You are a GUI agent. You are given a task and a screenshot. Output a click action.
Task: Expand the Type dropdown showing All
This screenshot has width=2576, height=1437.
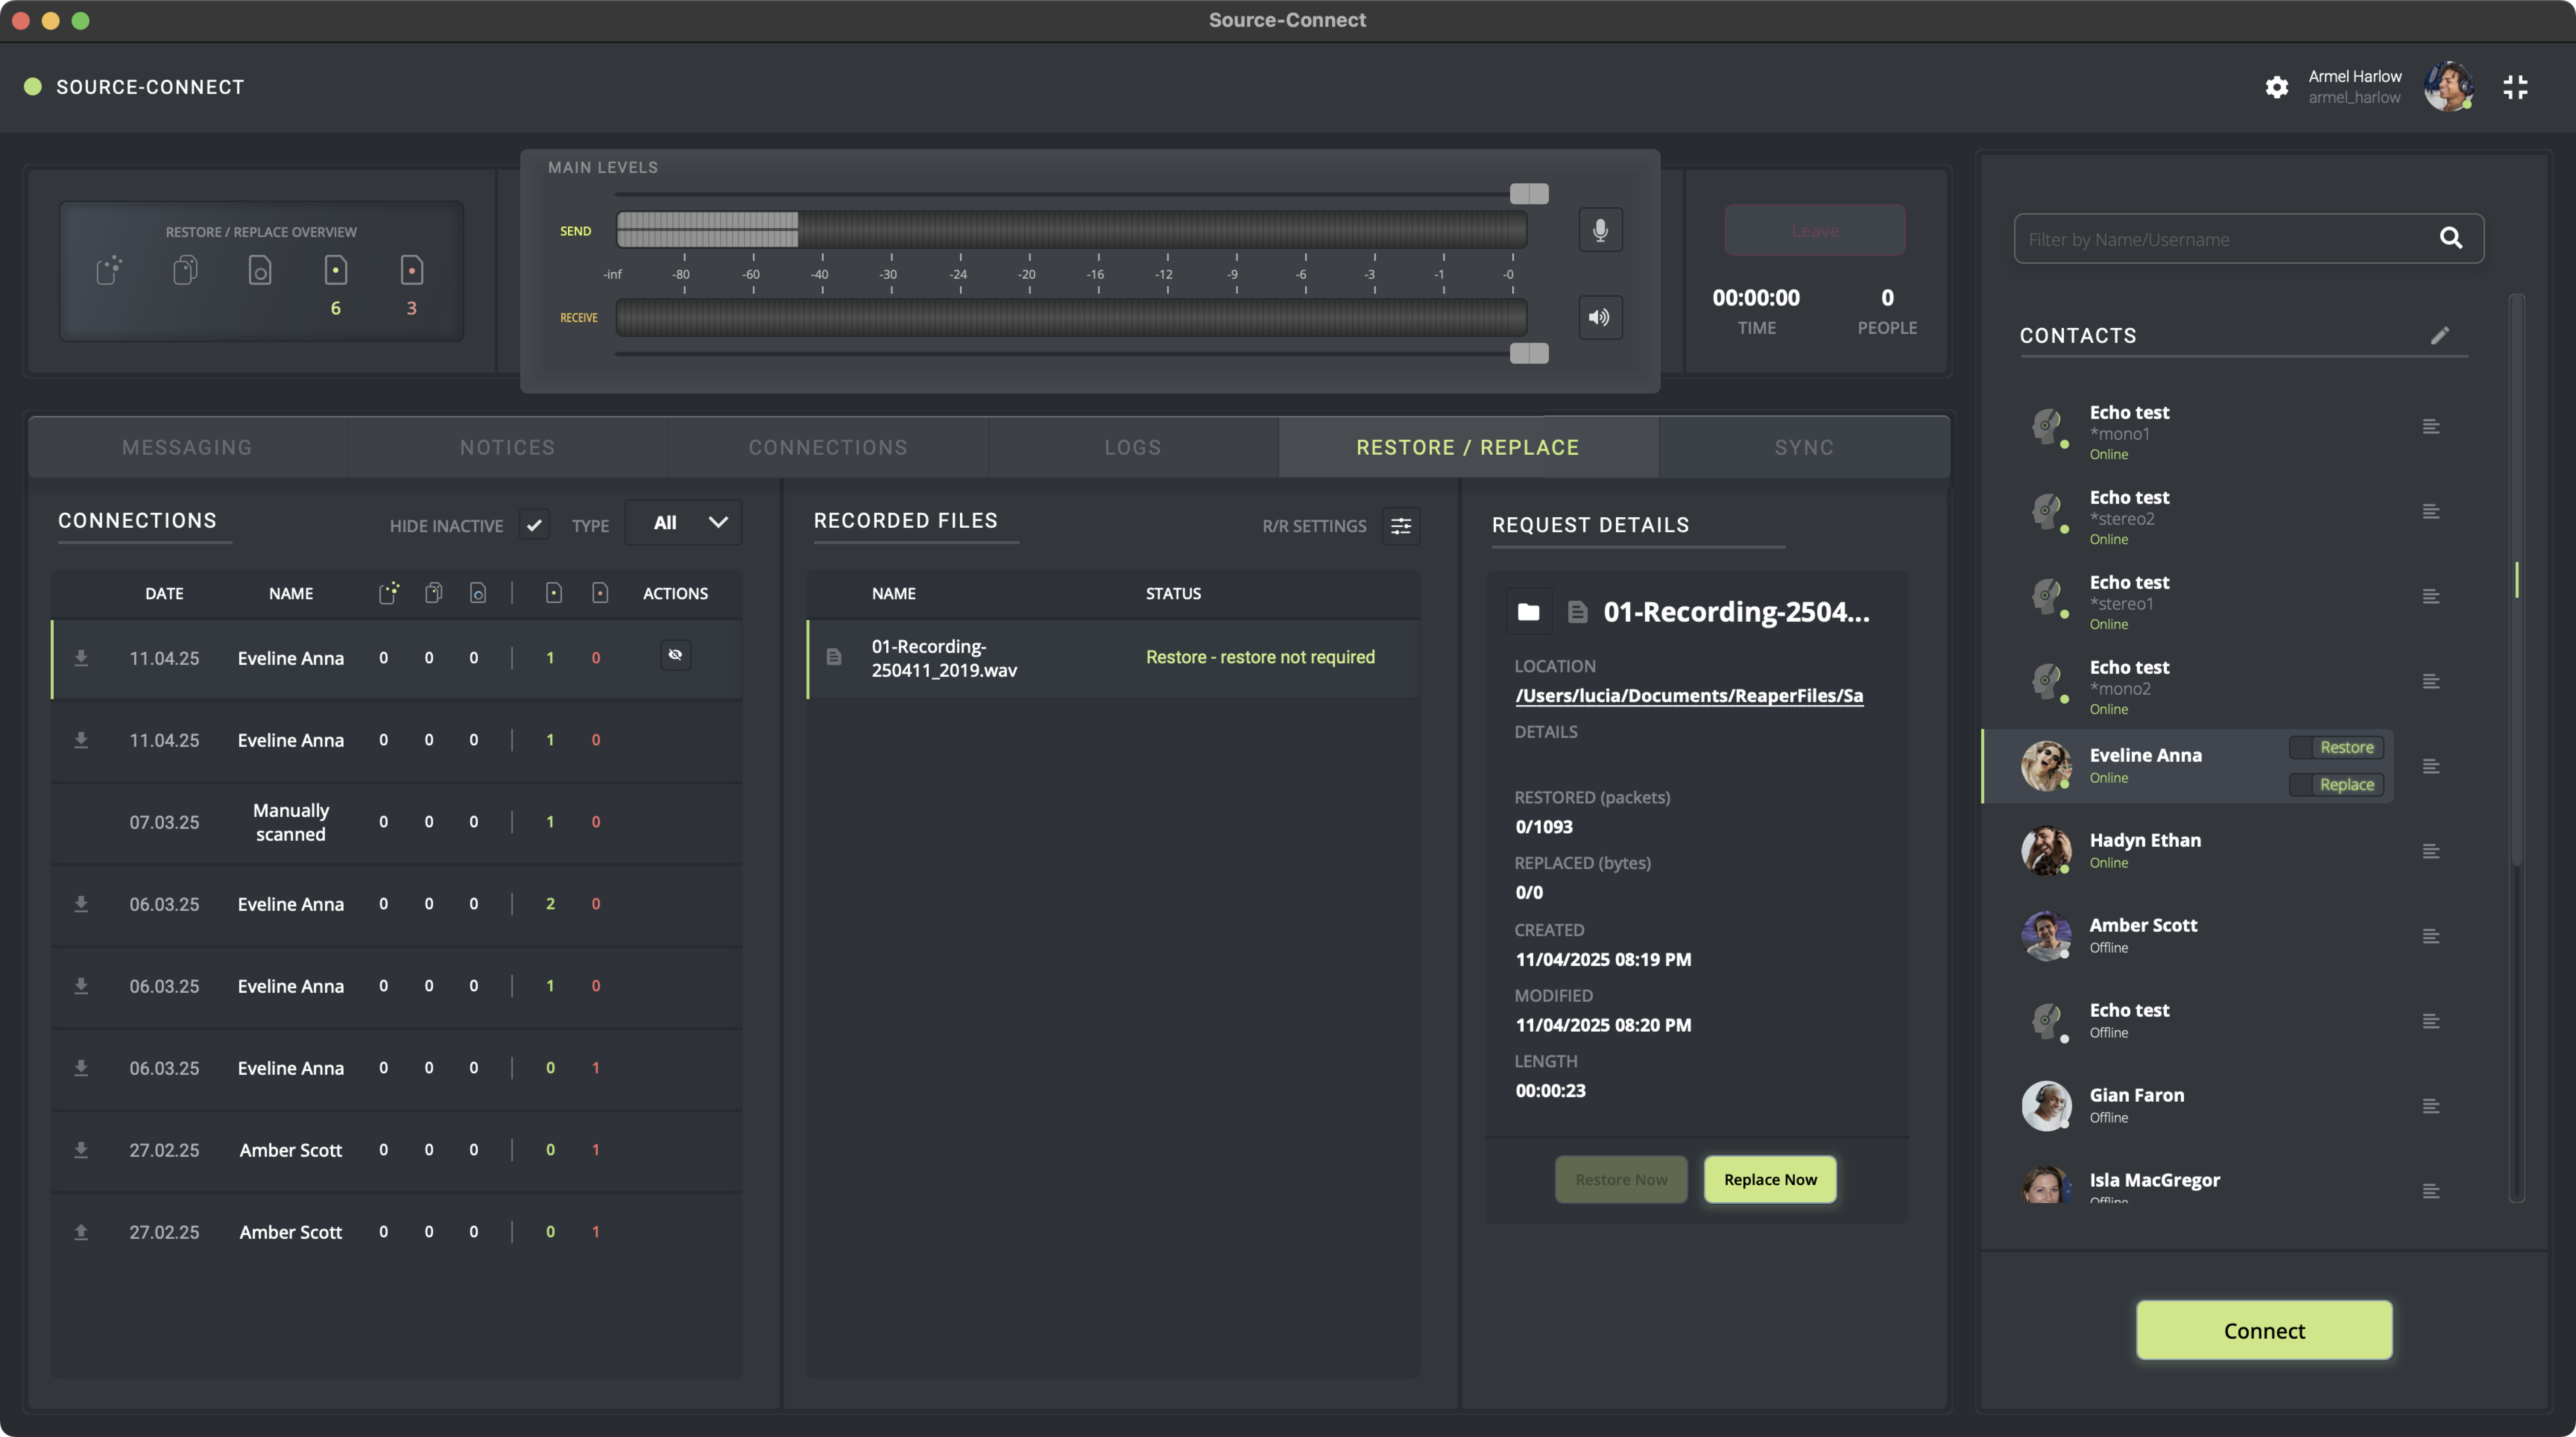[684, 523]
